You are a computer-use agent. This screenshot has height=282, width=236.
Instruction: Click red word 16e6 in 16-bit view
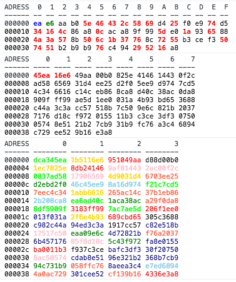(63, 75)
